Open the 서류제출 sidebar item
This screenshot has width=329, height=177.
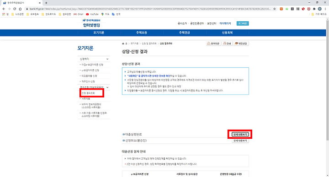tap(85, 99)
